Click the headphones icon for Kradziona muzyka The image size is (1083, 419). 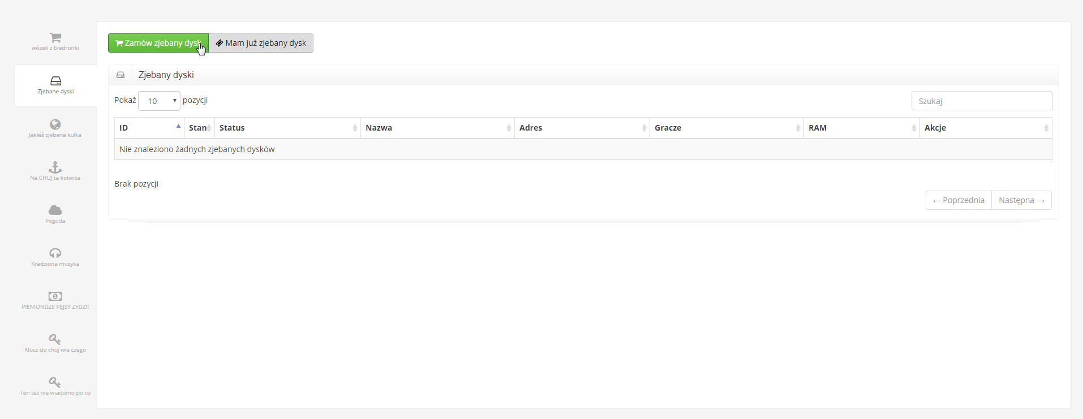(55, 253)
